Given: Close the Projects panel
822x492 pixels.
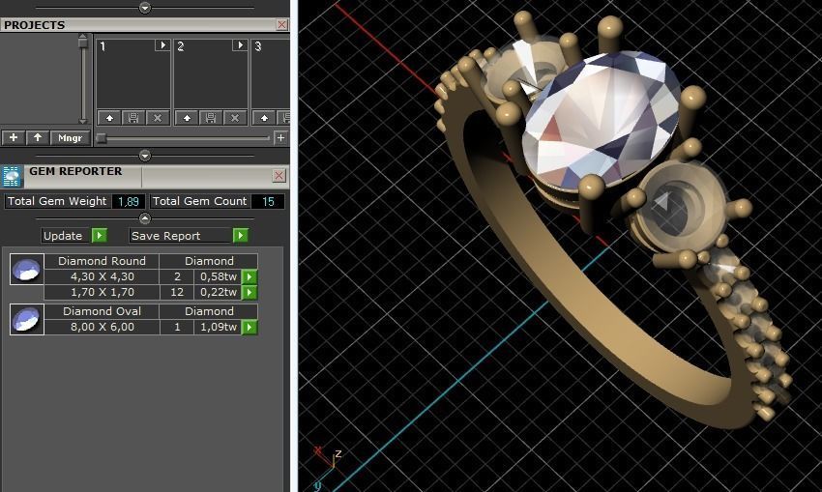Looking at the screenshot, I should coord(282,24).
